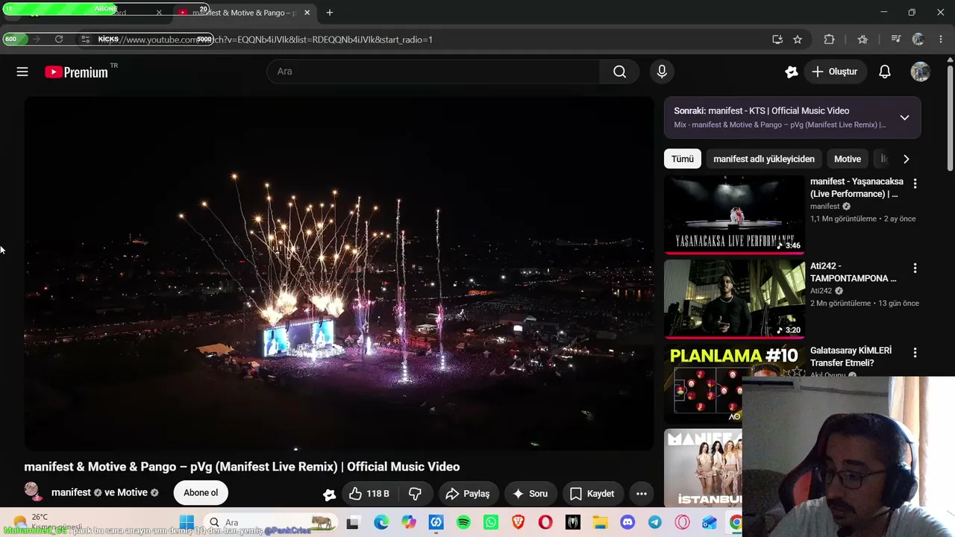Like the video with 118 B thumbs-up
Screen dimensions: 955x537
click(369, 493)
